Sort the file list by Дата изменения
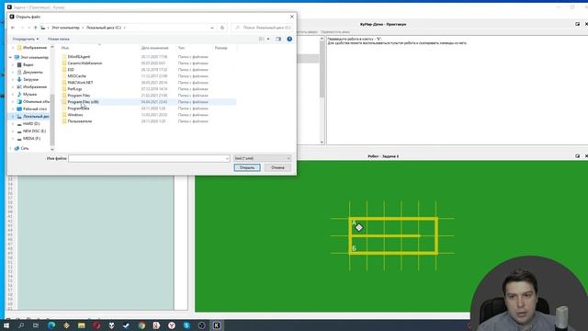 pyautogui.click(x=154, y=48)
